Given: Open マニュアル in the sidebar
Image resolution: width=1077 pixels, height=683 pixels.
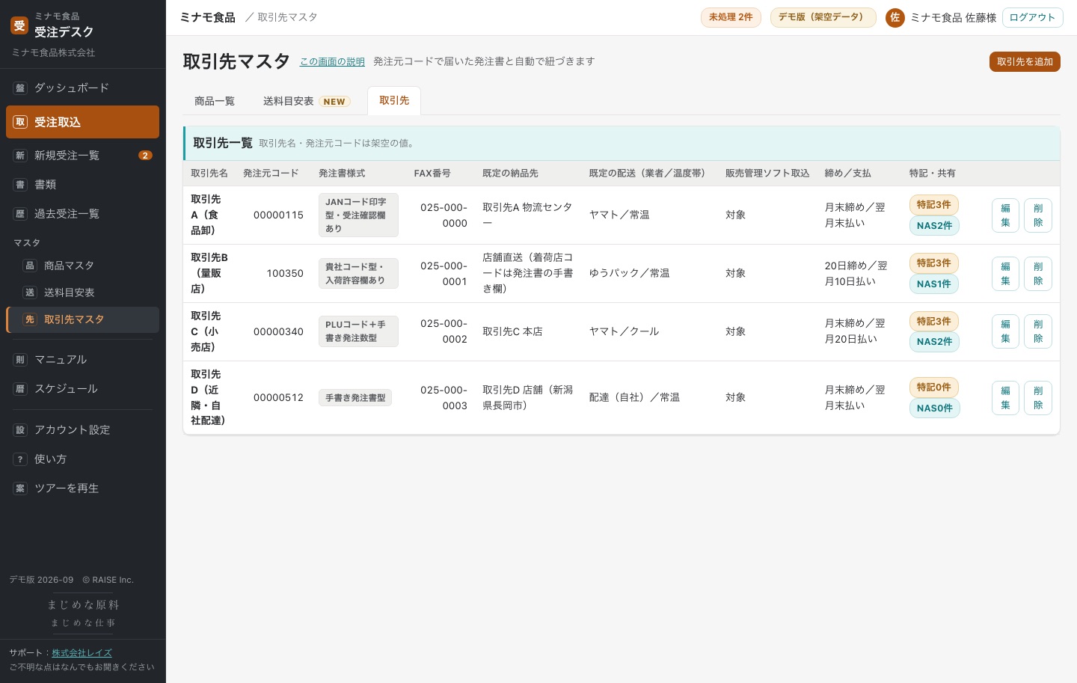Looking at the screenshot, I should click(x=82, y=360).
